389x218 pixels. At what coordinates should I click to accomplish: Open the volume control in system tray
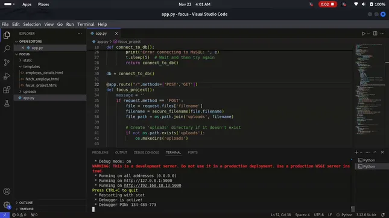pyautogui.click(x=364, y=4)
